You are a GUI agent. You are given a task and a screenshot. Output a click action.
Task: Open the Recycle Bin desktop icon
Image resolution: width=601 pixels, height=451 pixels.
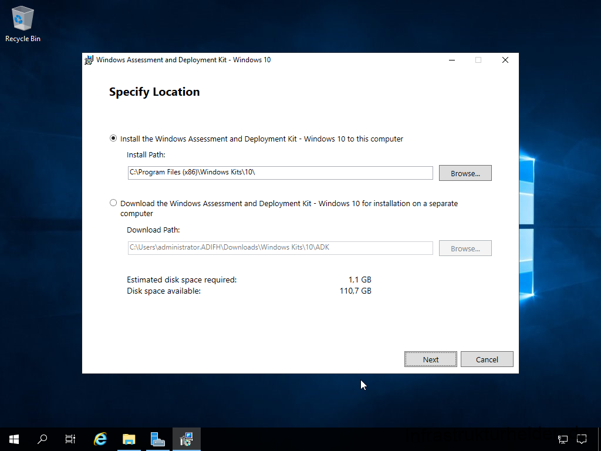tap(23, 23)
